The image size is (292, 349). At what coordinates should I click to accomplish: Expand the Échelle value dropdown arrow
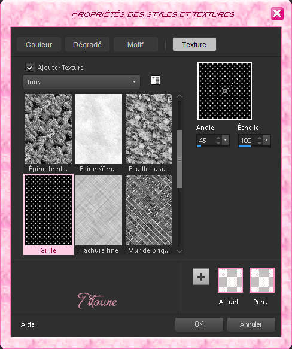click(267, 140)
